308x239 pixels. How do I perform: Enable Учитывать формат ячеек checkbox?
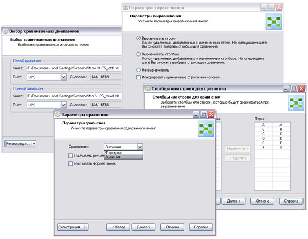pos(71,163)
